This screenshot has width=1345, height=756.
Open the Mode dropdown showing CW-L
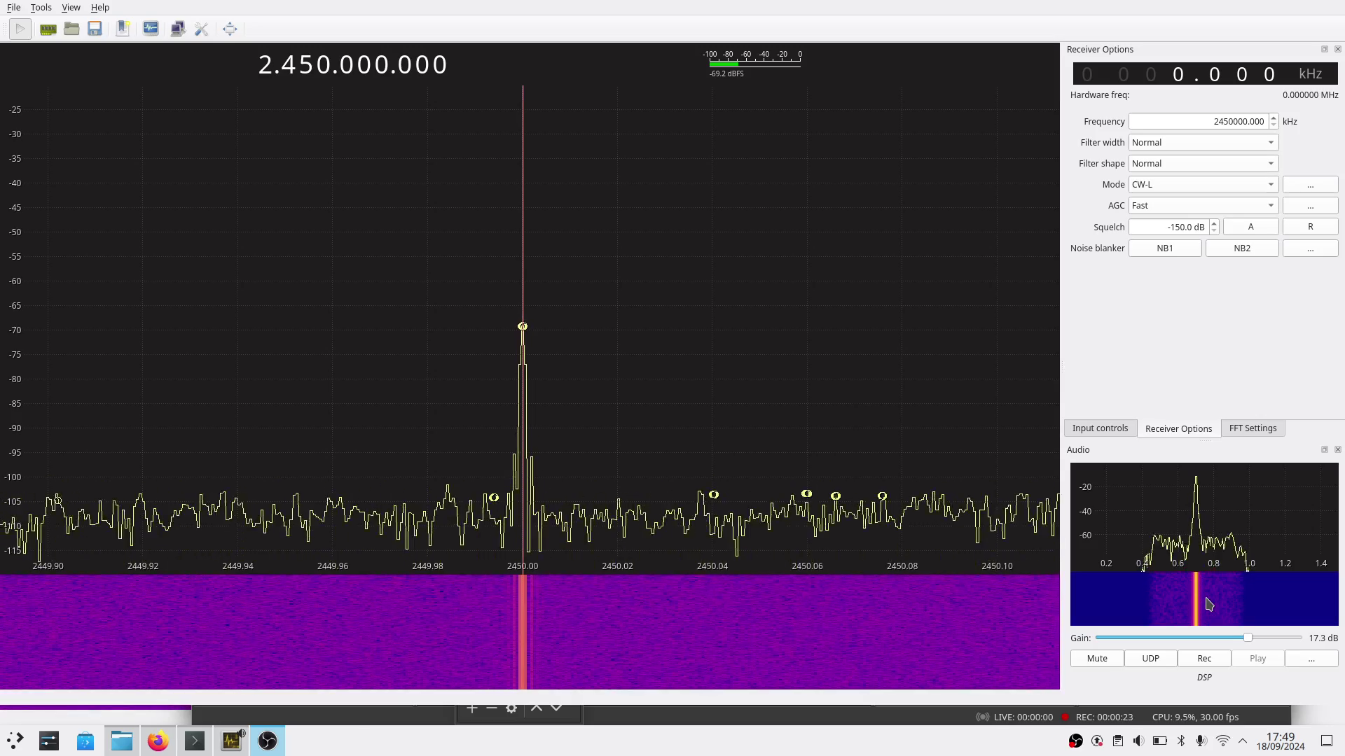tap(1203, 185)
